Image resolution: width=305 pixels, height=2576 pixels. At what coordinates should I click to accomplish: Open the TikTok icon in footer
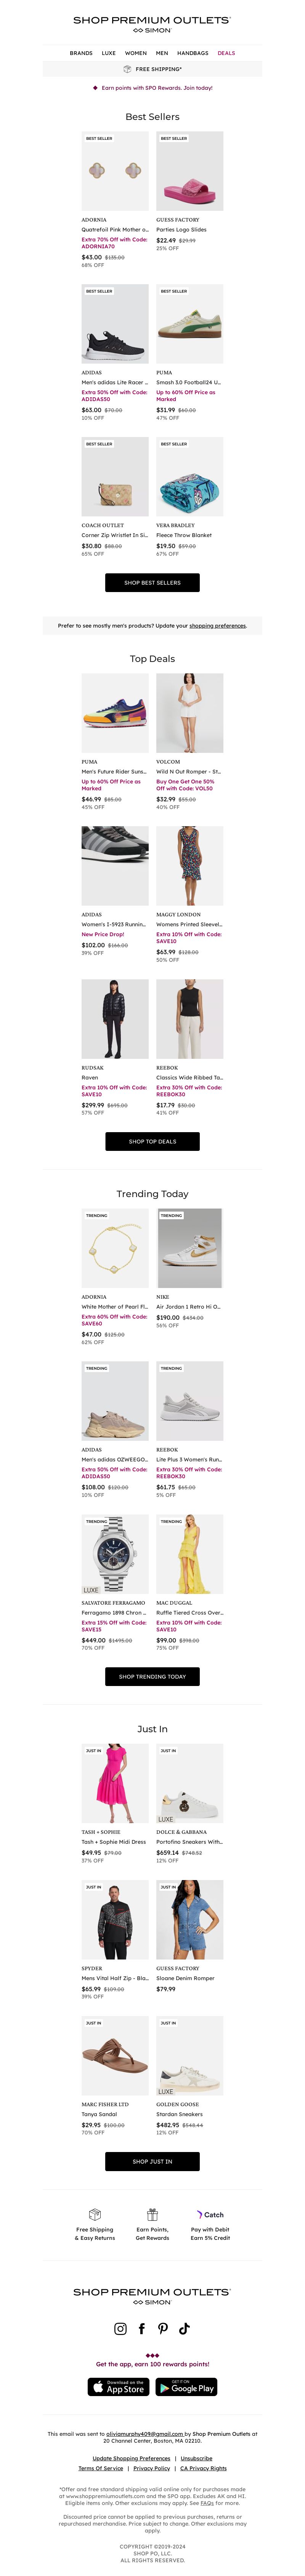(x=185, y=2328)
